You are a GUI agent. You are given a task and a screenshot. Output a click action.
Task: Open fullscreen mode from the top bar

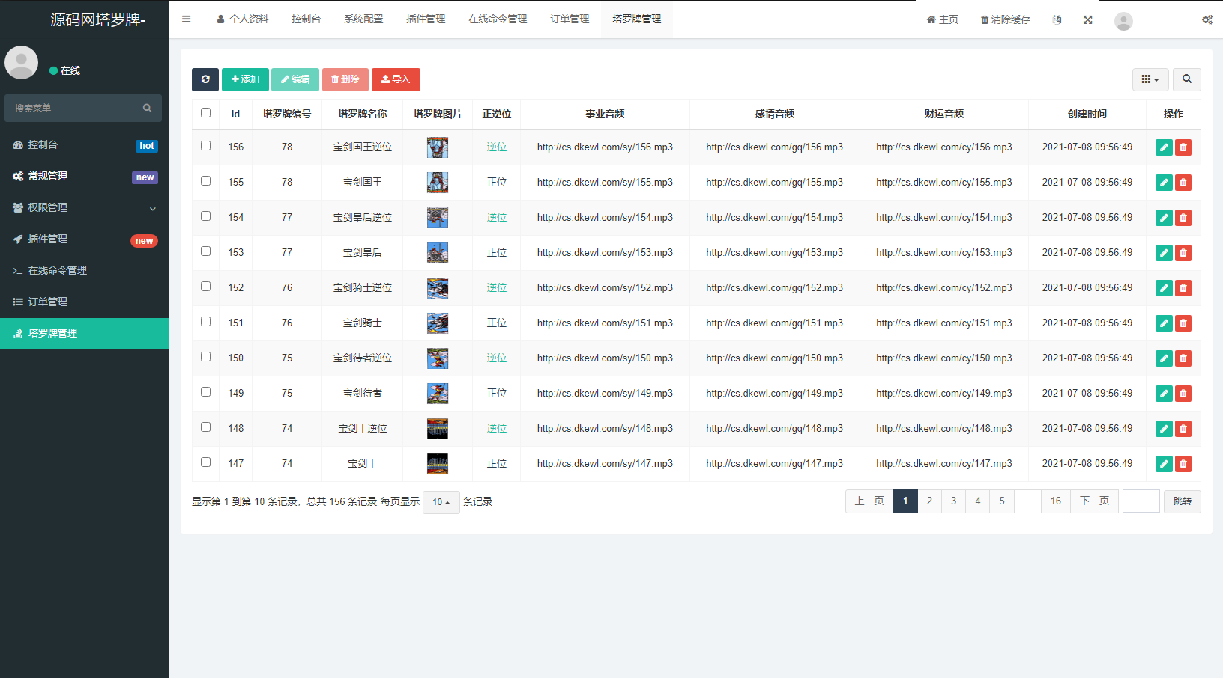click(1087, 20)
